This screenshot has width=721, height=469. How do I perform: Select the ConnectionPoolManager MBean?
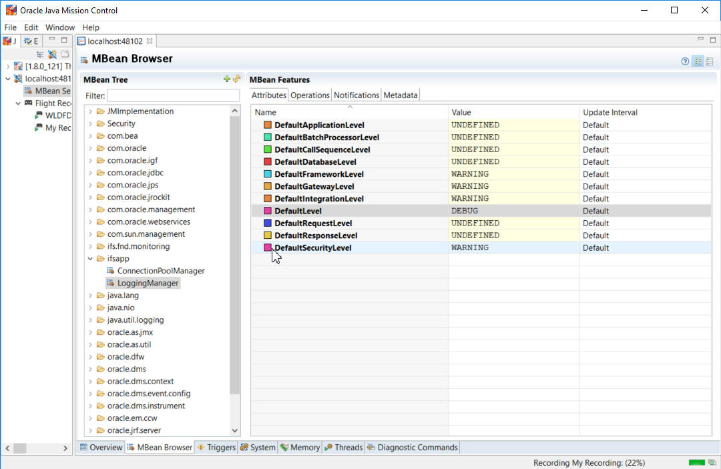tap(156, 271)
